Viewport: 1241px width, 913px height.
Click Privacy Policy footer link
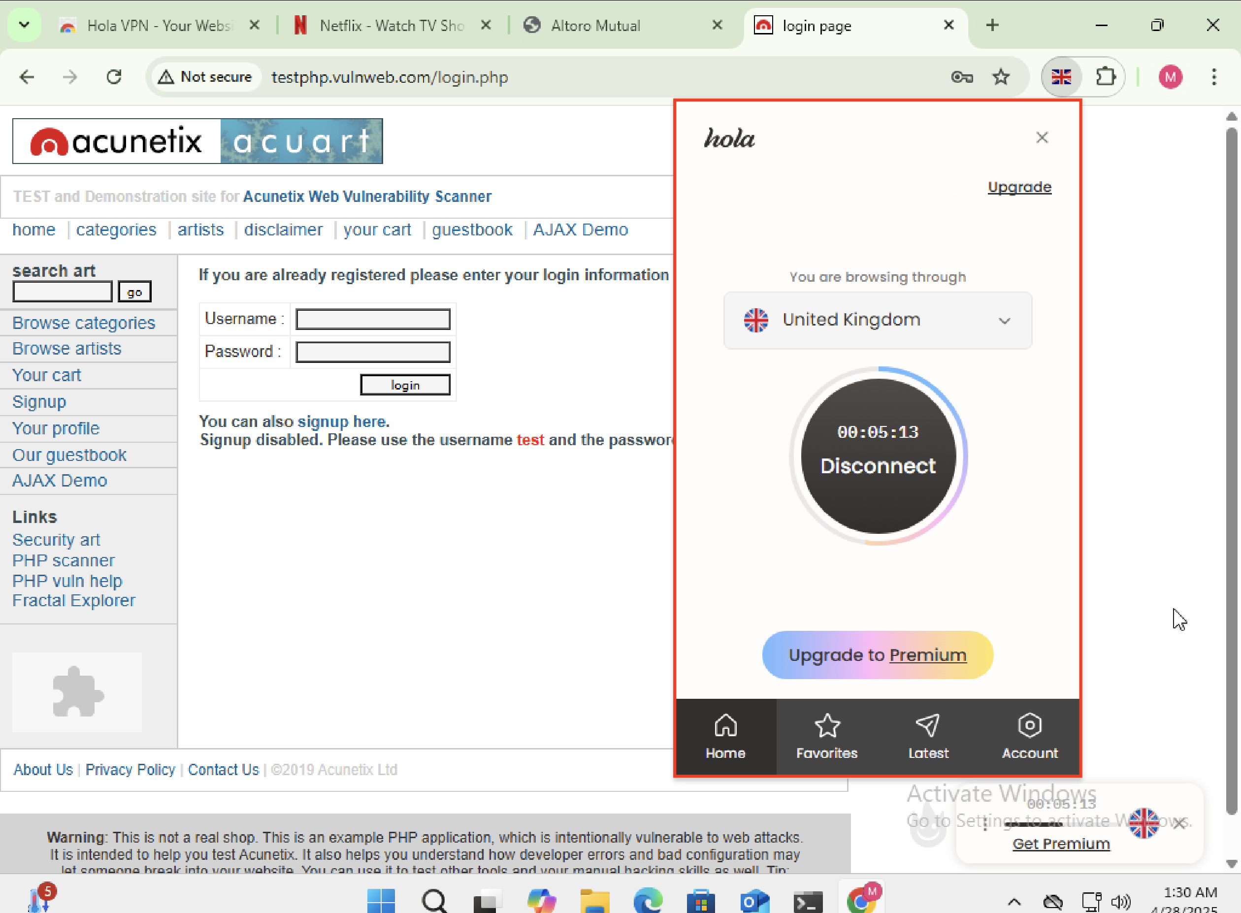[x=130, y=770]
